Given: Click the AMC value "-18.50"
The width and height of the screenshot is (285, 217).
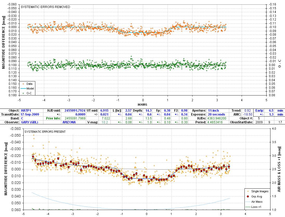Looking at the screenshot, I should click(x=248, y=114).
